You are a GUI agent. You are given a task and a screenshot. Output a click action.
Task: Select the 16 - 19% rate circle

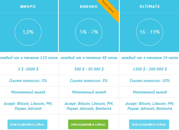click(x=150, y=32)
